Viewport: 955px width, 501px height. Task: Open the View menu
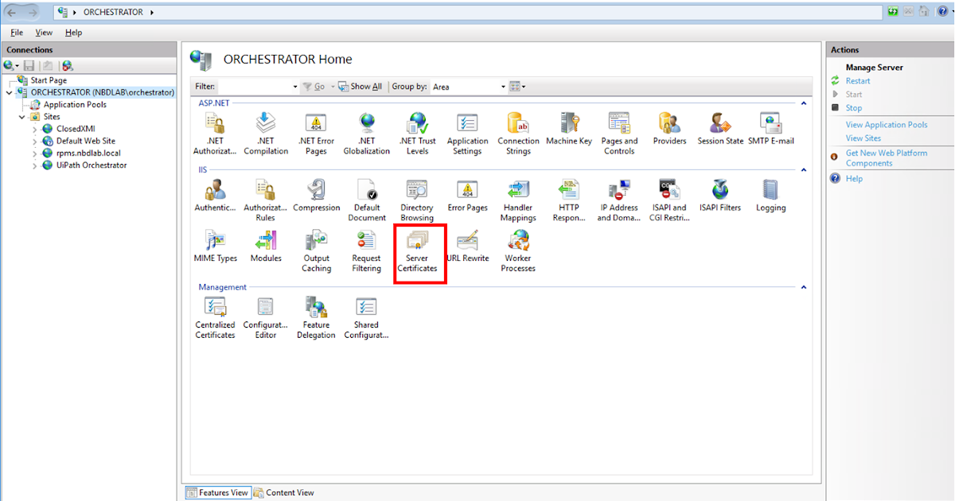click(44, 33)
